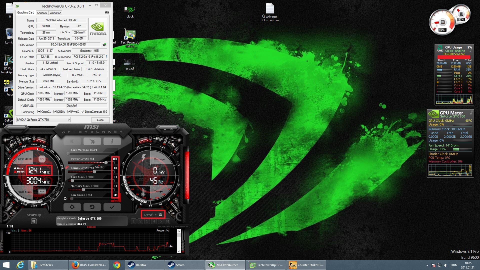The height and width of the screenshot is (270, 480).
Task: Show hidden tray icons arrow
Action: (x=427, y=265)
